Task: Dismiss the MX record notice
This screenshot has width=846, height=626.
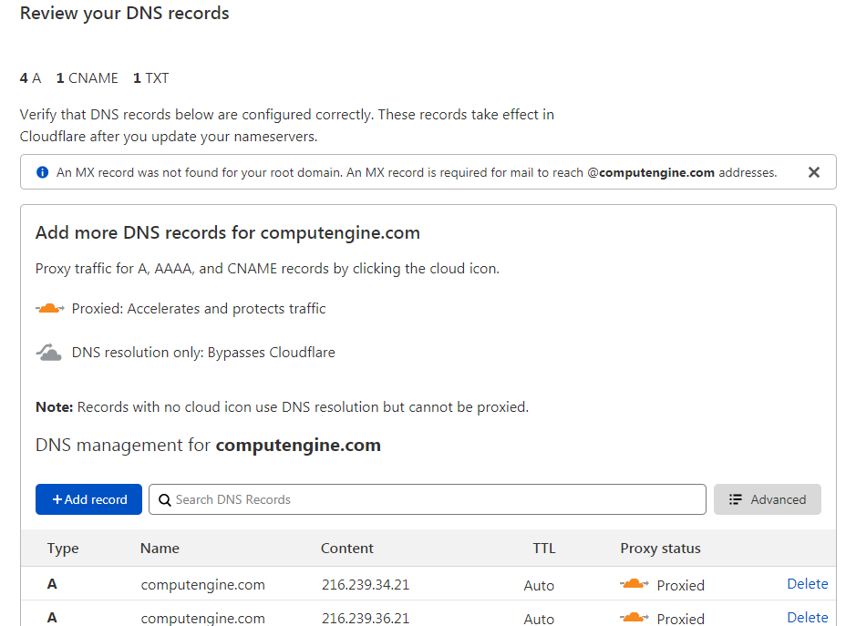Action: tap(814, 172)
